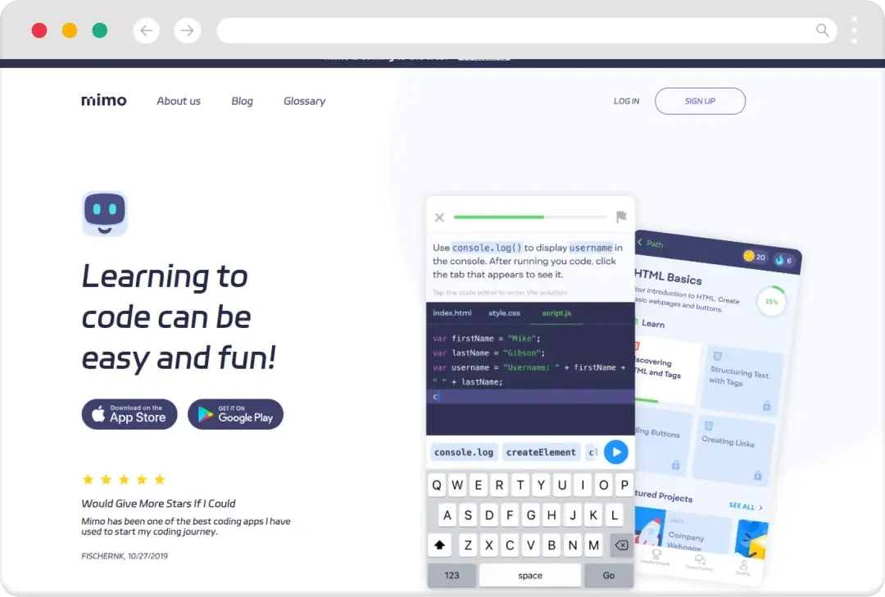Click the 15% progress ring
Viewport: 885px width, 597px height.
(771, 302)
